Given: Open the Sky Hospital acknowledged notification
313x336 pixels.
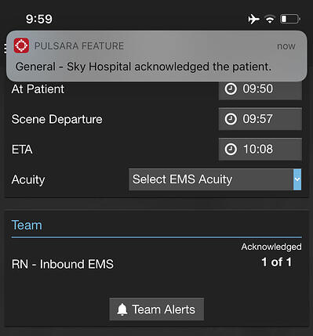Looking at the screenshot, I should (156, 56).
